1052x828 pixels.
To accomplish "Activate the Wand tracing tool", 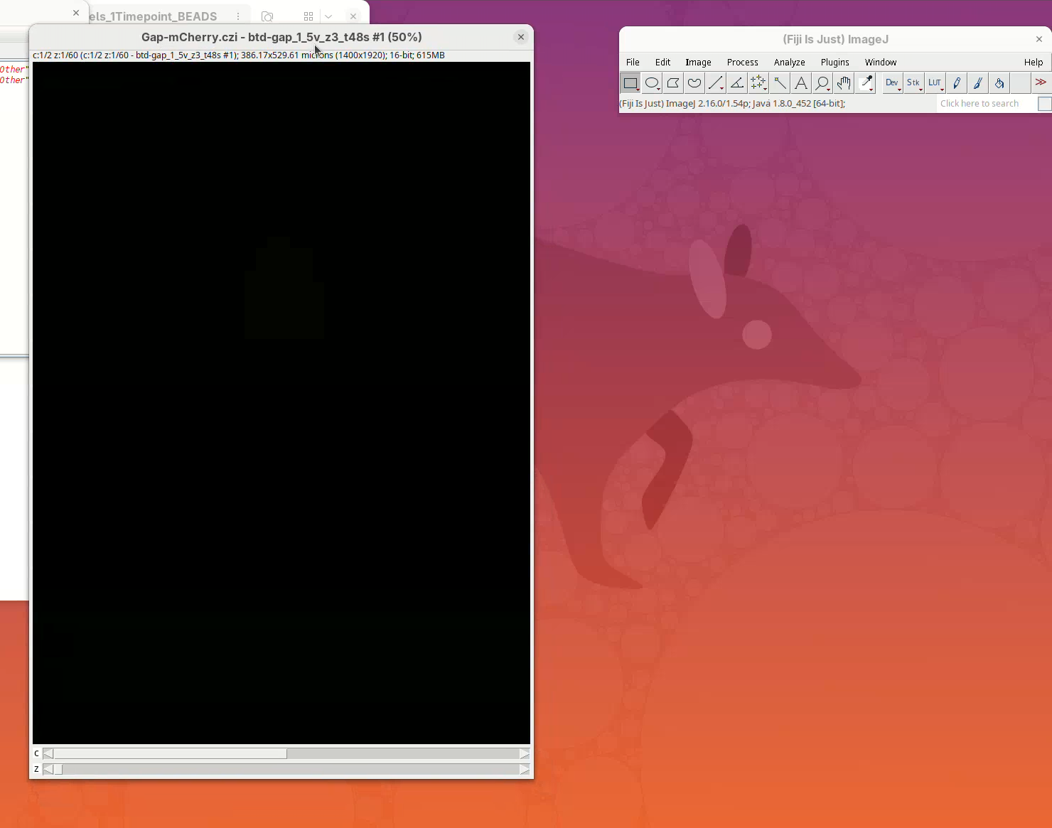I will (780, 83).
